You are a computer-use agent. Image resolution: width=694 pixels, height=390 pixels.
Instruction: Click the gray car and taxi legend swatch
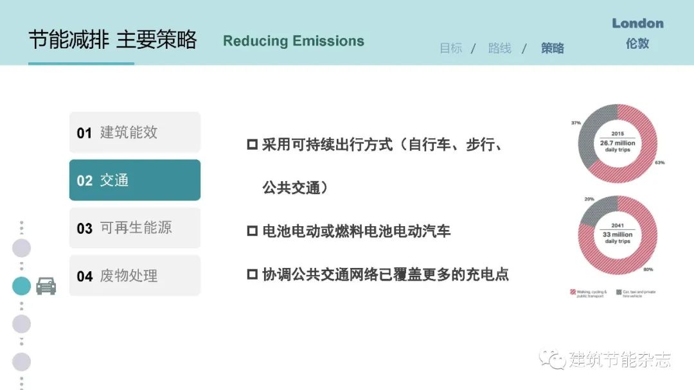coord(618,293)
